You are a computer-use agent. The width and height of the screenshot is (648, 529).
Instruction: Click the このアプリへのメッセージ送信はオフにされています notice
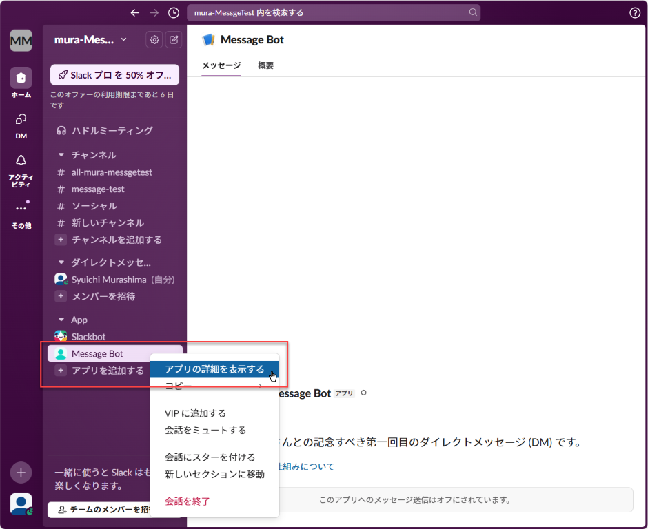(x=415, y=499)
